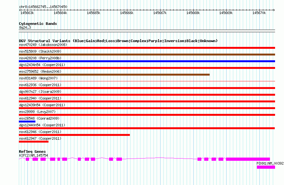The height and width of the screenshot is (185, 284).
Task: Click the nsv612947 (Cooper2011) label
Action: tap(40, 138)
